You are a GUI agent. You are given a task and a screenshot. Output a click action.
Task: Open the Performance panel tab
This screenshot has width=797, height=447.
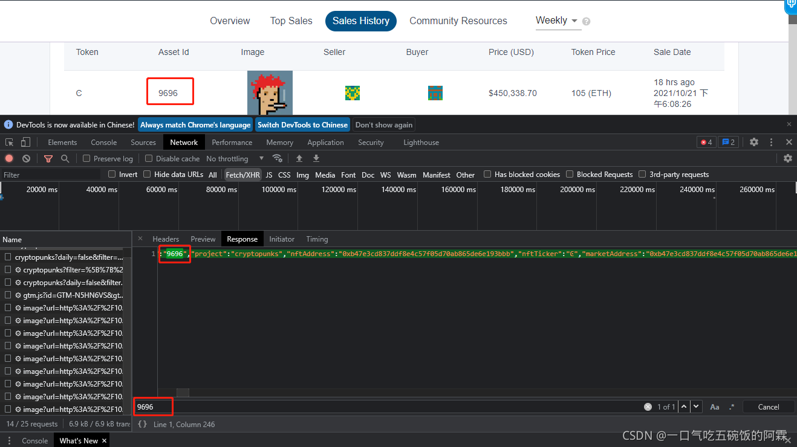pyautogui.click(x=232, y=143)
